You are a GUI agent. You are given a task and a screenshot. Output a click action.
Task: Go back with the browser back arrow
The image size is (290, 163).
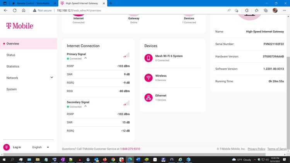5,10
